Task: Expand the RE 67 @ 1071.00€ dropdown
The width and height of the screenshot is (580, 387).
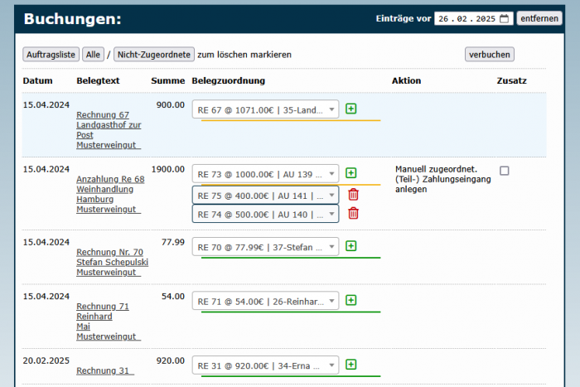Action: coord(265,109)
